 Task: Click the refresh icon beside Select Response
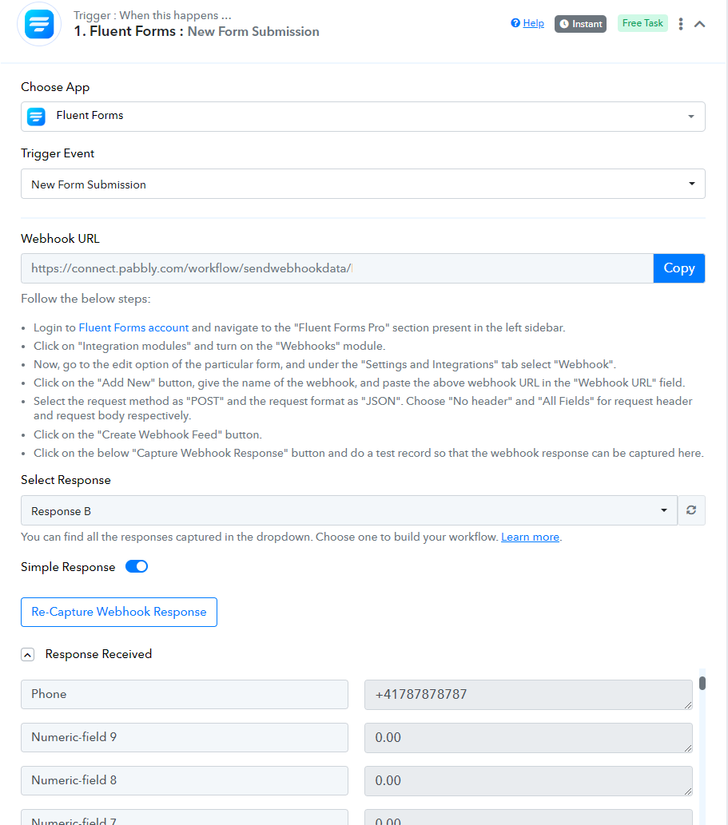(x=691, y=510)
